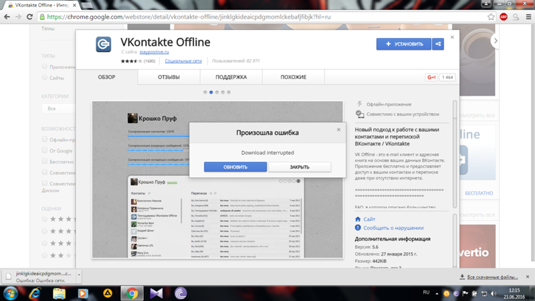The image size is (535, 301).
Task: Click the Сообщить о нарушении link
Action: click(x=393, y=228)
